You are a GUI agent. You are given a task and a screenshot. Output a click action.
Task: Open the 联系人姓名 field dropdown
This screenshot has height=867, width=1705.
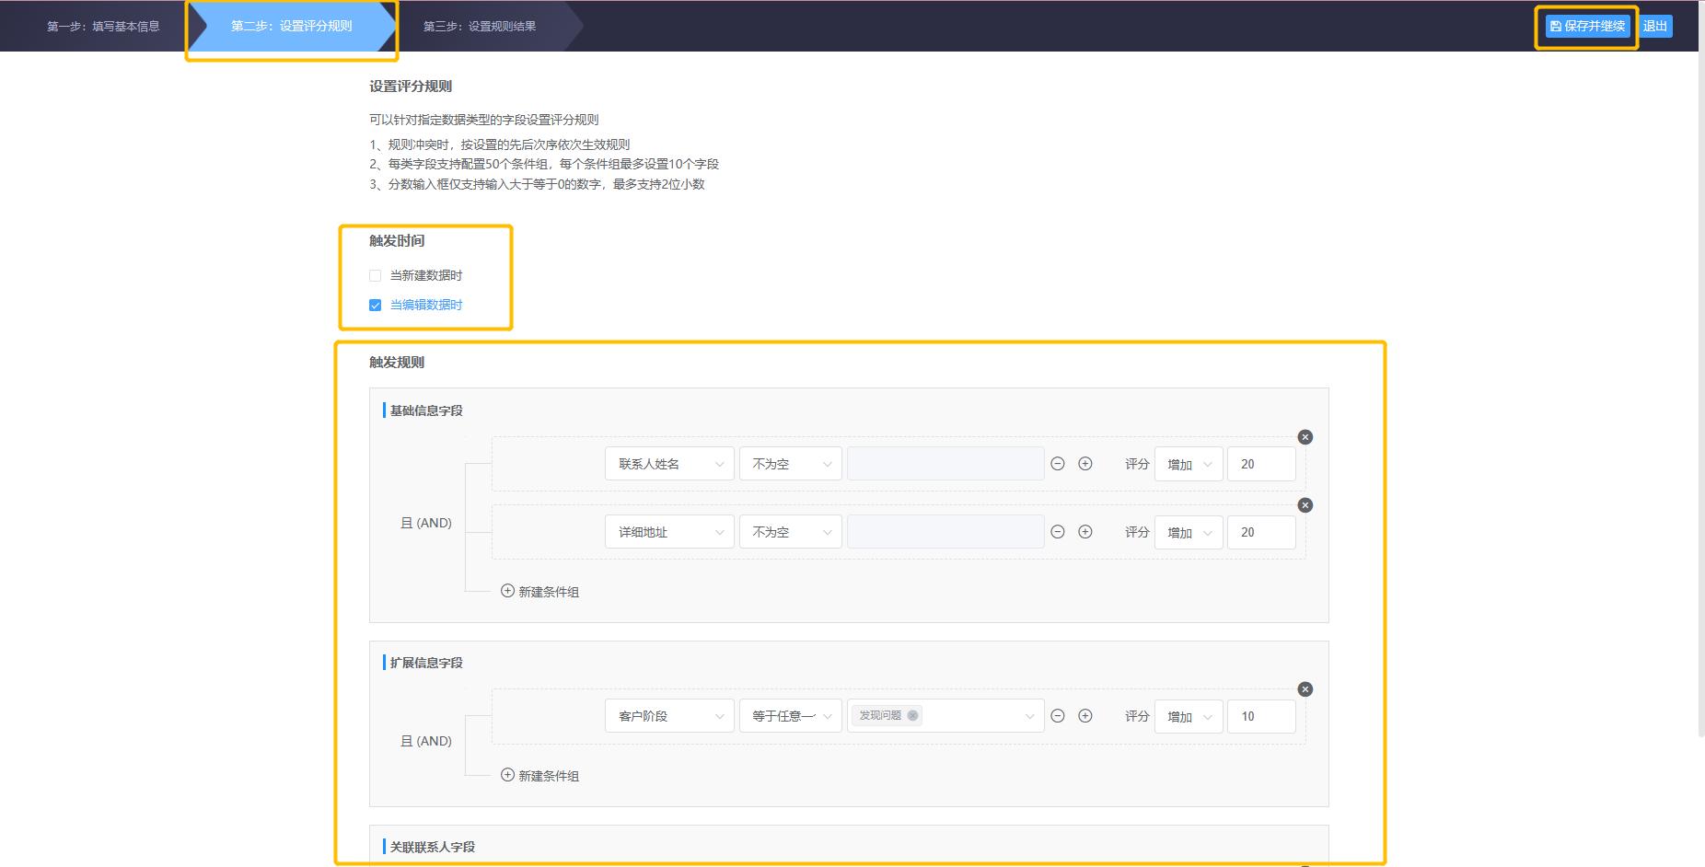[669, 464]
